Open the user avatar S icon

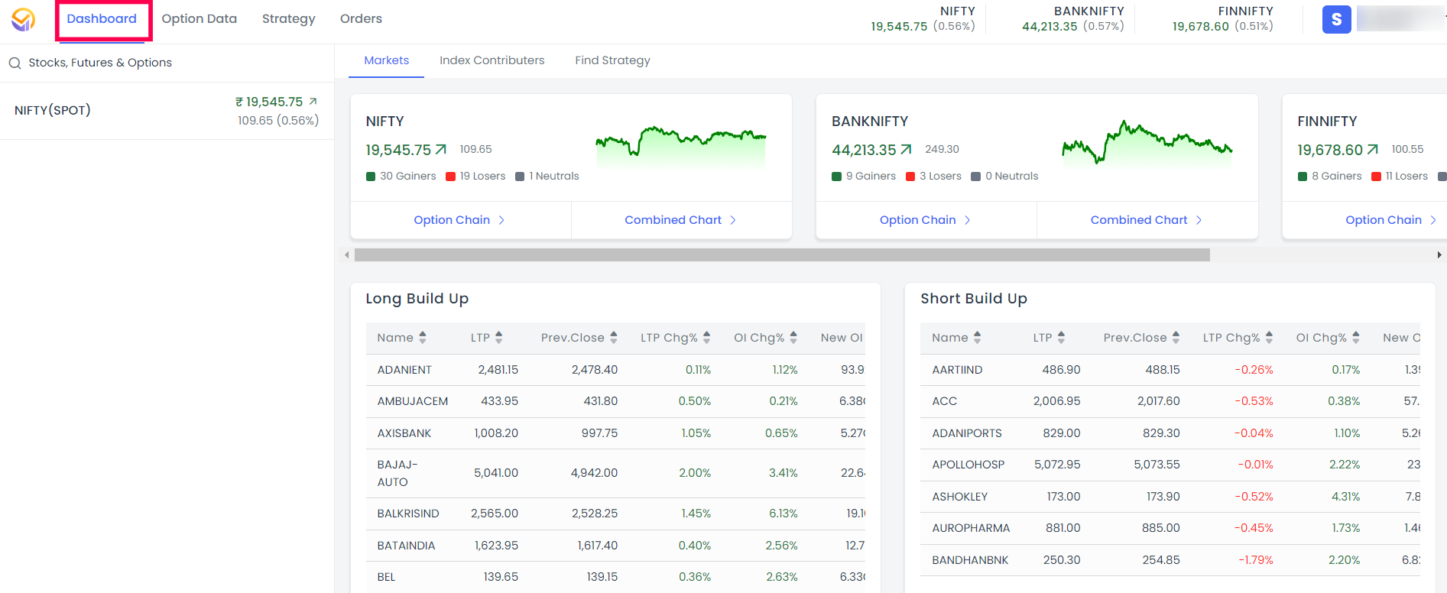1336,19
